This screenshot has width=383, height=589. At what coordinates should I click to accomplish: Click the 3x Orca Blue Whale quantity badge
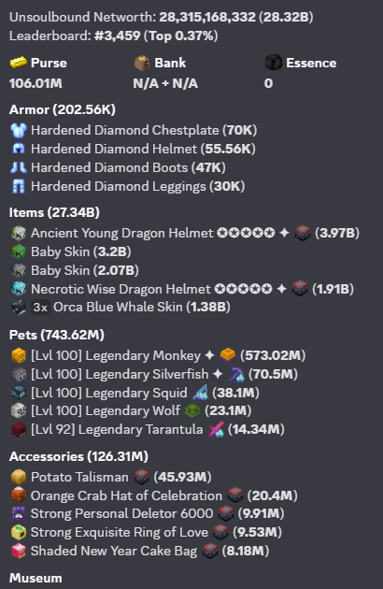click(40, 308)
